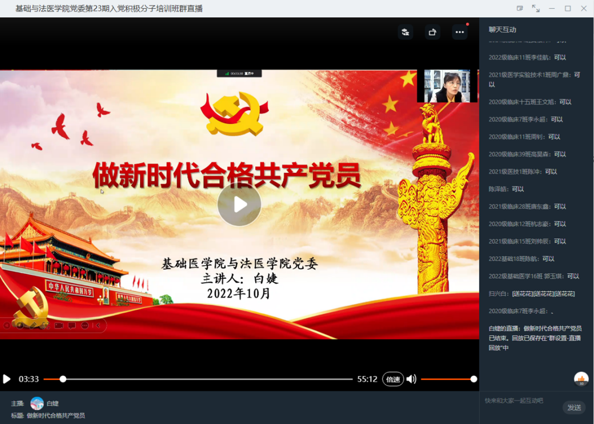Enter fullscreen with the expand arrows icon
Viewport: 594px width, 424px height.
point(536,8)
